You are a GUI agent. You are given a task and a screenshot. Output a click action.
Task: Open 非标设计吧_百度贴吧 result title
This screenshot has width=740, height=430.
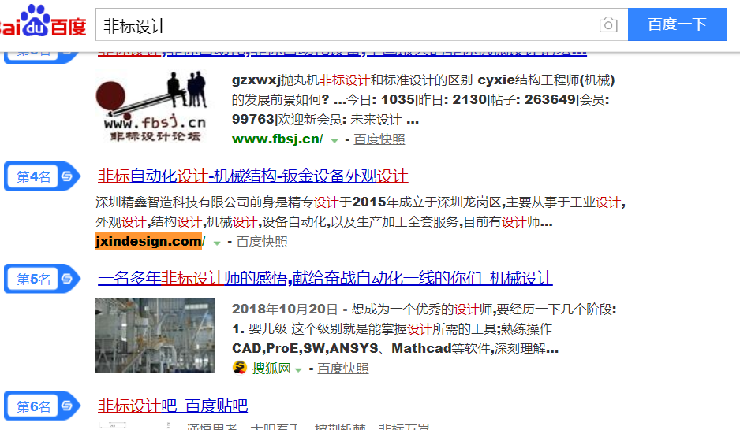[173, 405]
